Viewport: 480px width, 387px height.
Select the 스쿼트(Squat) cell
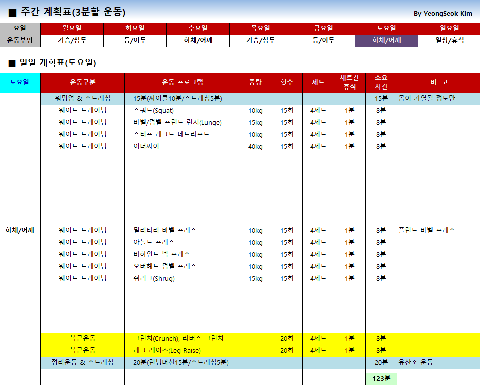[x=182, y=111]
